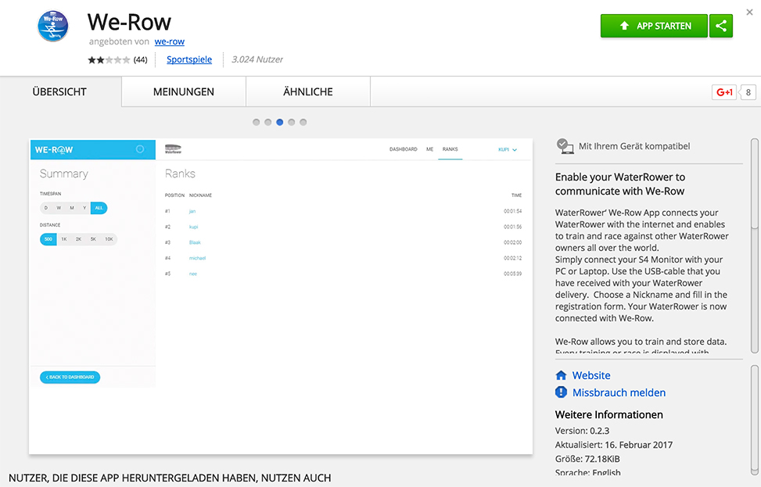Open the Website link
This screenshot has height=487, width=761.
[x=591, y=375]
